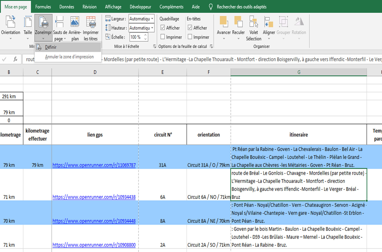The width and height of the screenshot is (382, 252).
Task: Decrease the Échelle percentage spinner
Action: (146, 39)
